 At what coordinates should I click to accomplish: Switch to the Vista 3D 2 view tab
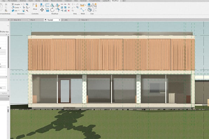pyautogui.click(x=17, y=20)
